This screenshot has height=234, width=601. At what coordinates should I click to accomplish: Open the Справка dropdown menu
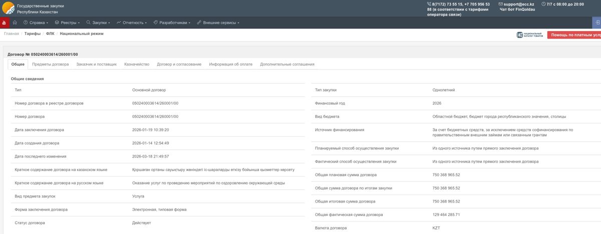tap(36, 22)
